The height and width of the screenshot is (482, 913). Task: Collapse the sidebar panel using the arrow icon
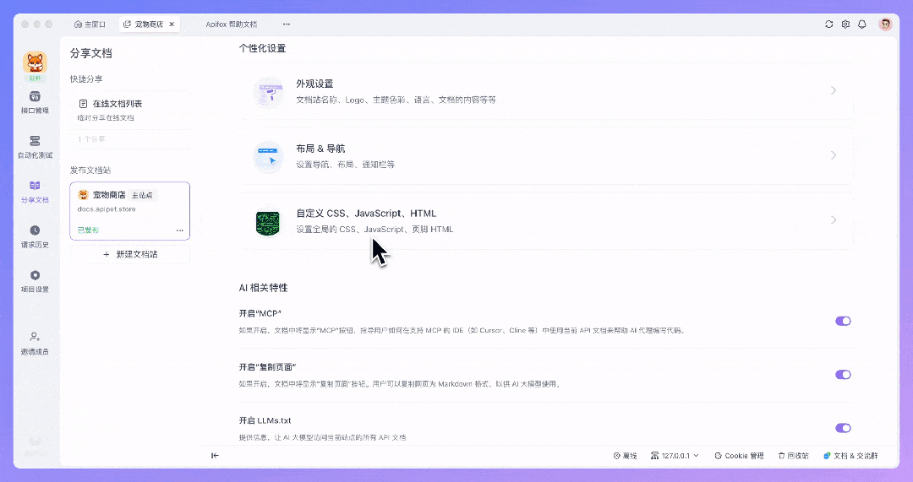point(215,455)
